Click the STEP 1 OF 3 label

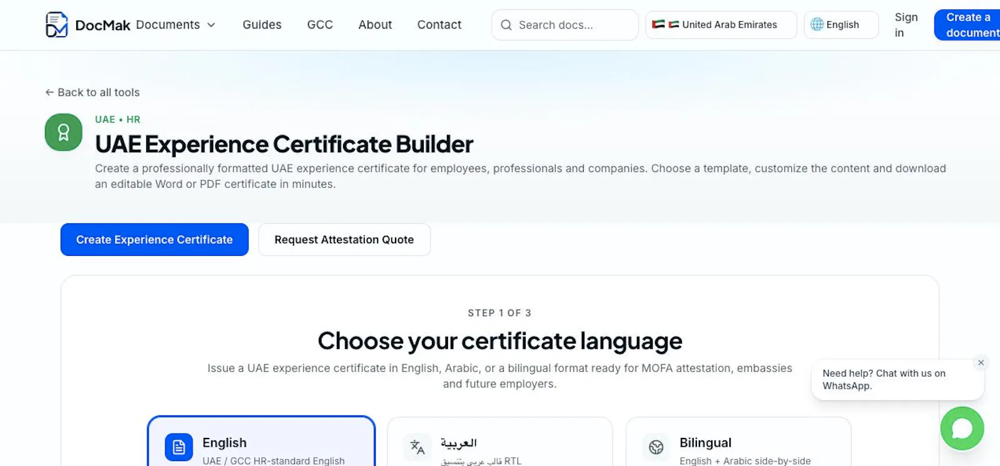499,313
